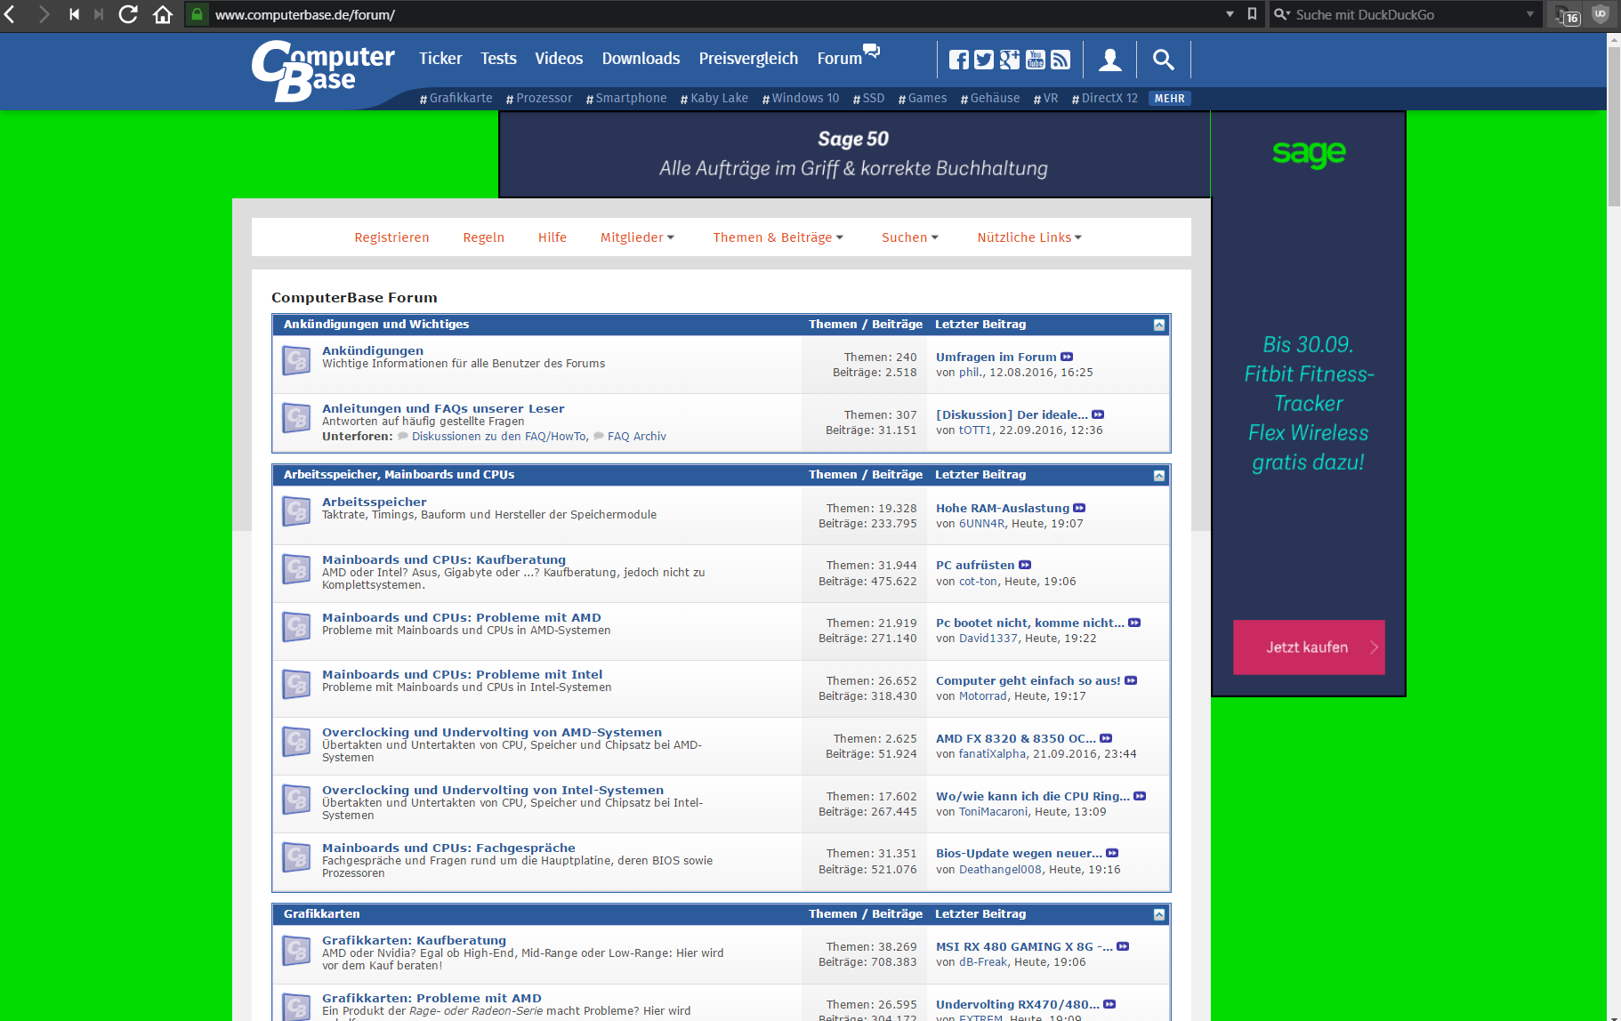Open the Themen & Beiträge dropdown

click(778, 237)
